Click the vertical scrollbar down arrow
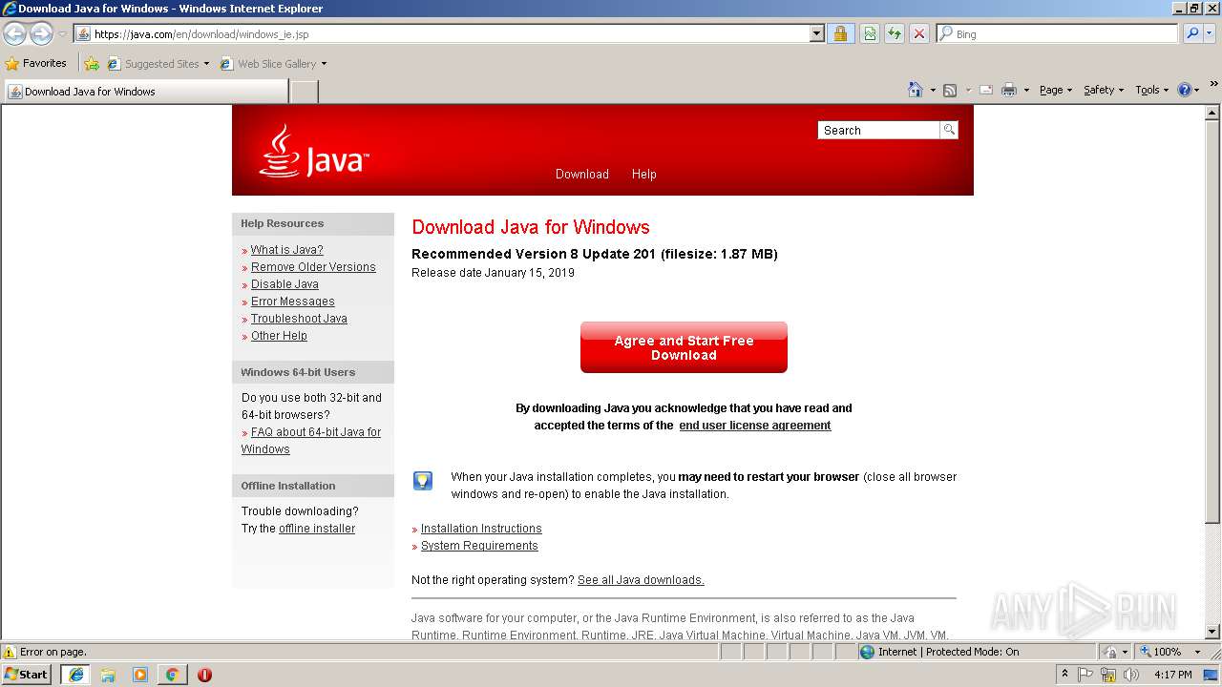This screenshot has width=1222, height=687. pyautogui.click(x=1212, y=632)
